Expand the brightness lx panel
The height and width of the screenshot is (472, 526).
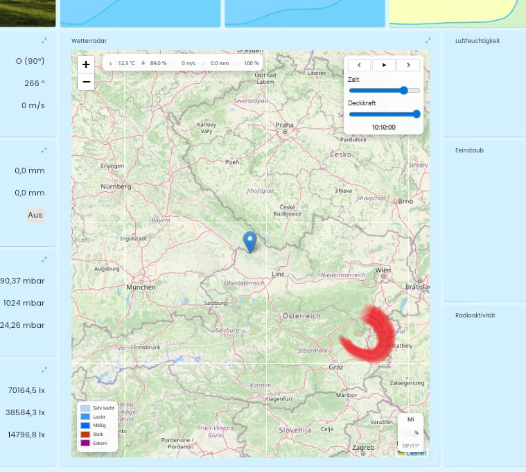point(44,369)
